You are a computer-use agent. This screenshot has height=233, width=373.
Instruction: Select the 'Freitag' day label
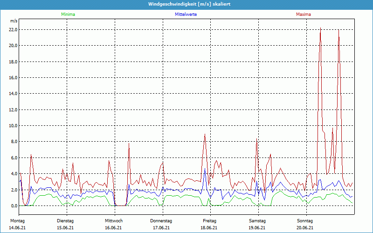pyautogui.click(x=209, y=220)
